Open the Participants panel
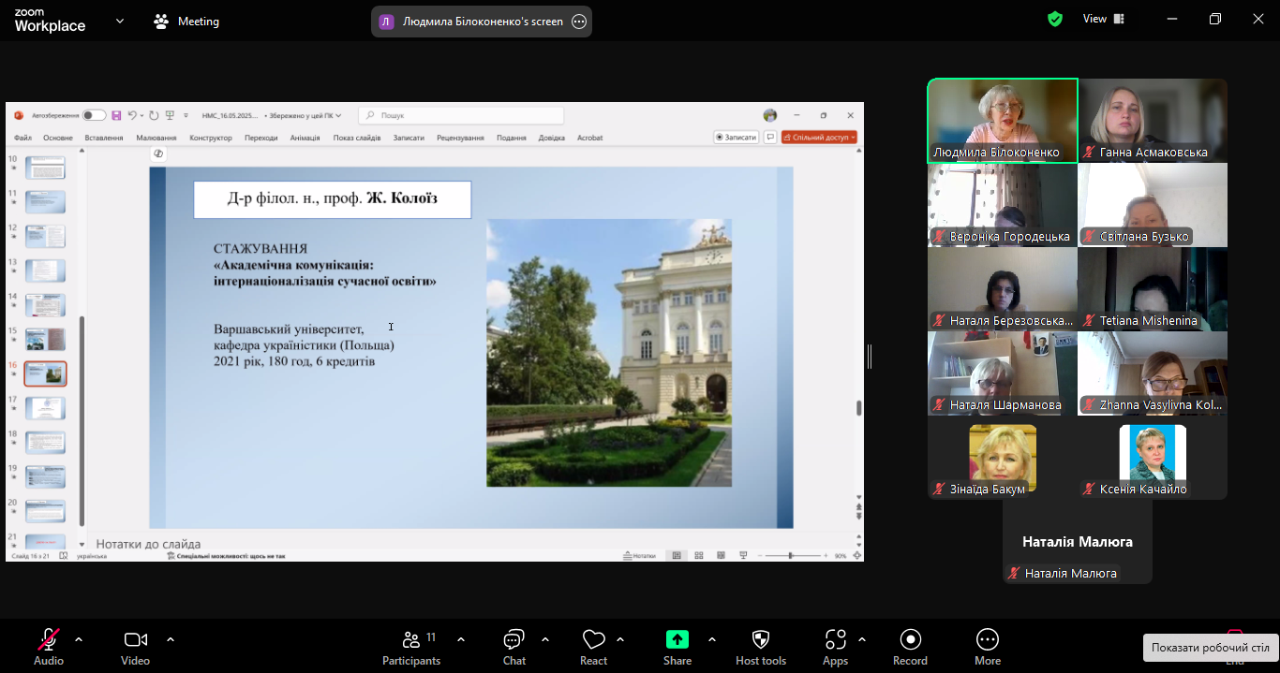Viewport: 1280px width, 673px height. (x=411, y=640)
